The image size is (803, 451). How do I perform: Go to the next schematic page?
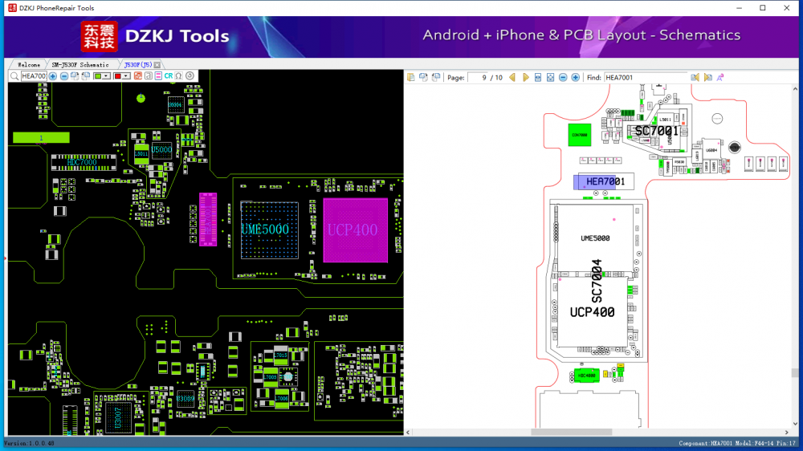click(525, 77)
